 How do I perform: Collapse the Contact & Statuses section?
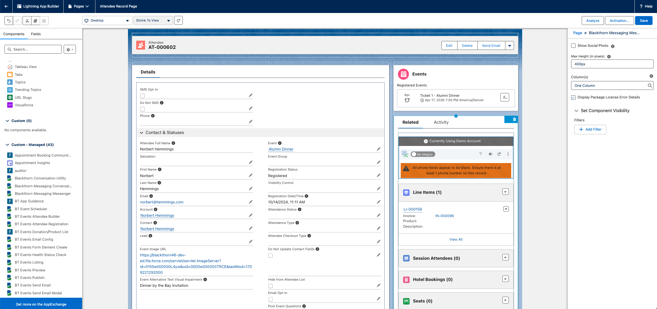point(142,133)
